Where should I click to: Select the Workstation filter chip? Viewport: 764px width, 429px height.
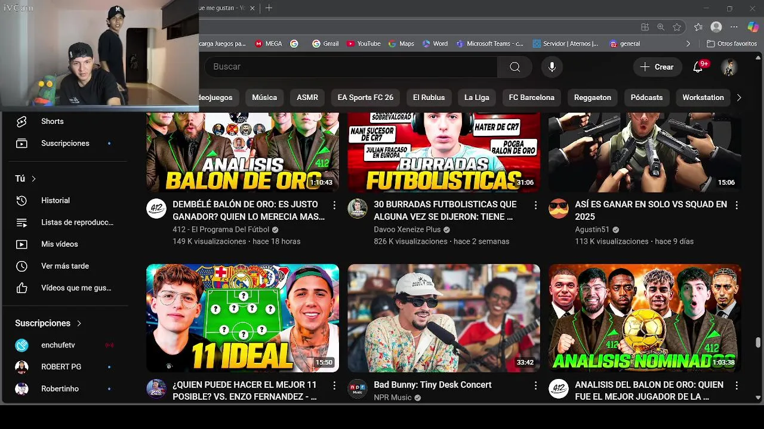tap(703, 98)
